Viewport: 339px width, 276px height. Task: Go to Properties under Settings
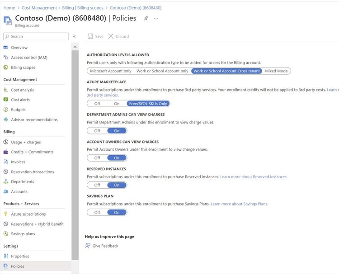point(20,257)
